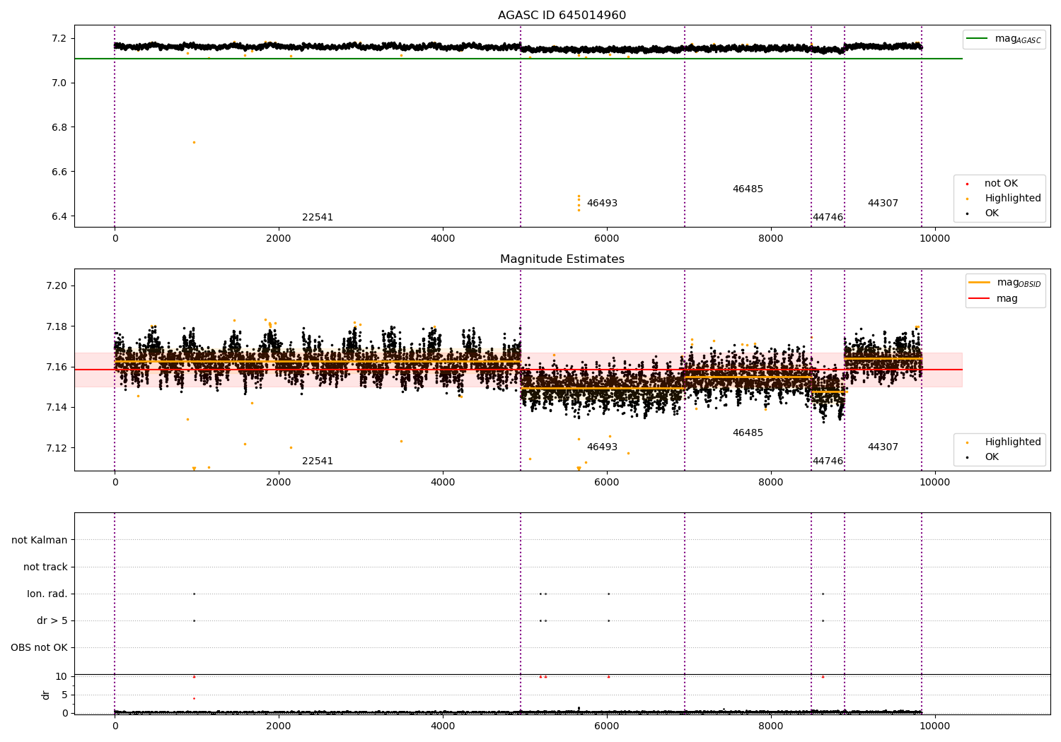Click the 'Magnitude Estimates' plot title
1061x742 pixels.
coord(562,259)
